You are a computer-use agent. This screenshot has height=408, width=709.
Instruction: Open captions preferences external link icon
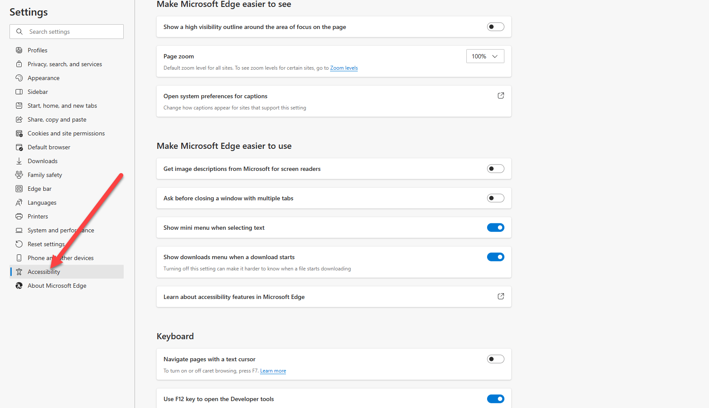[500, 96]
